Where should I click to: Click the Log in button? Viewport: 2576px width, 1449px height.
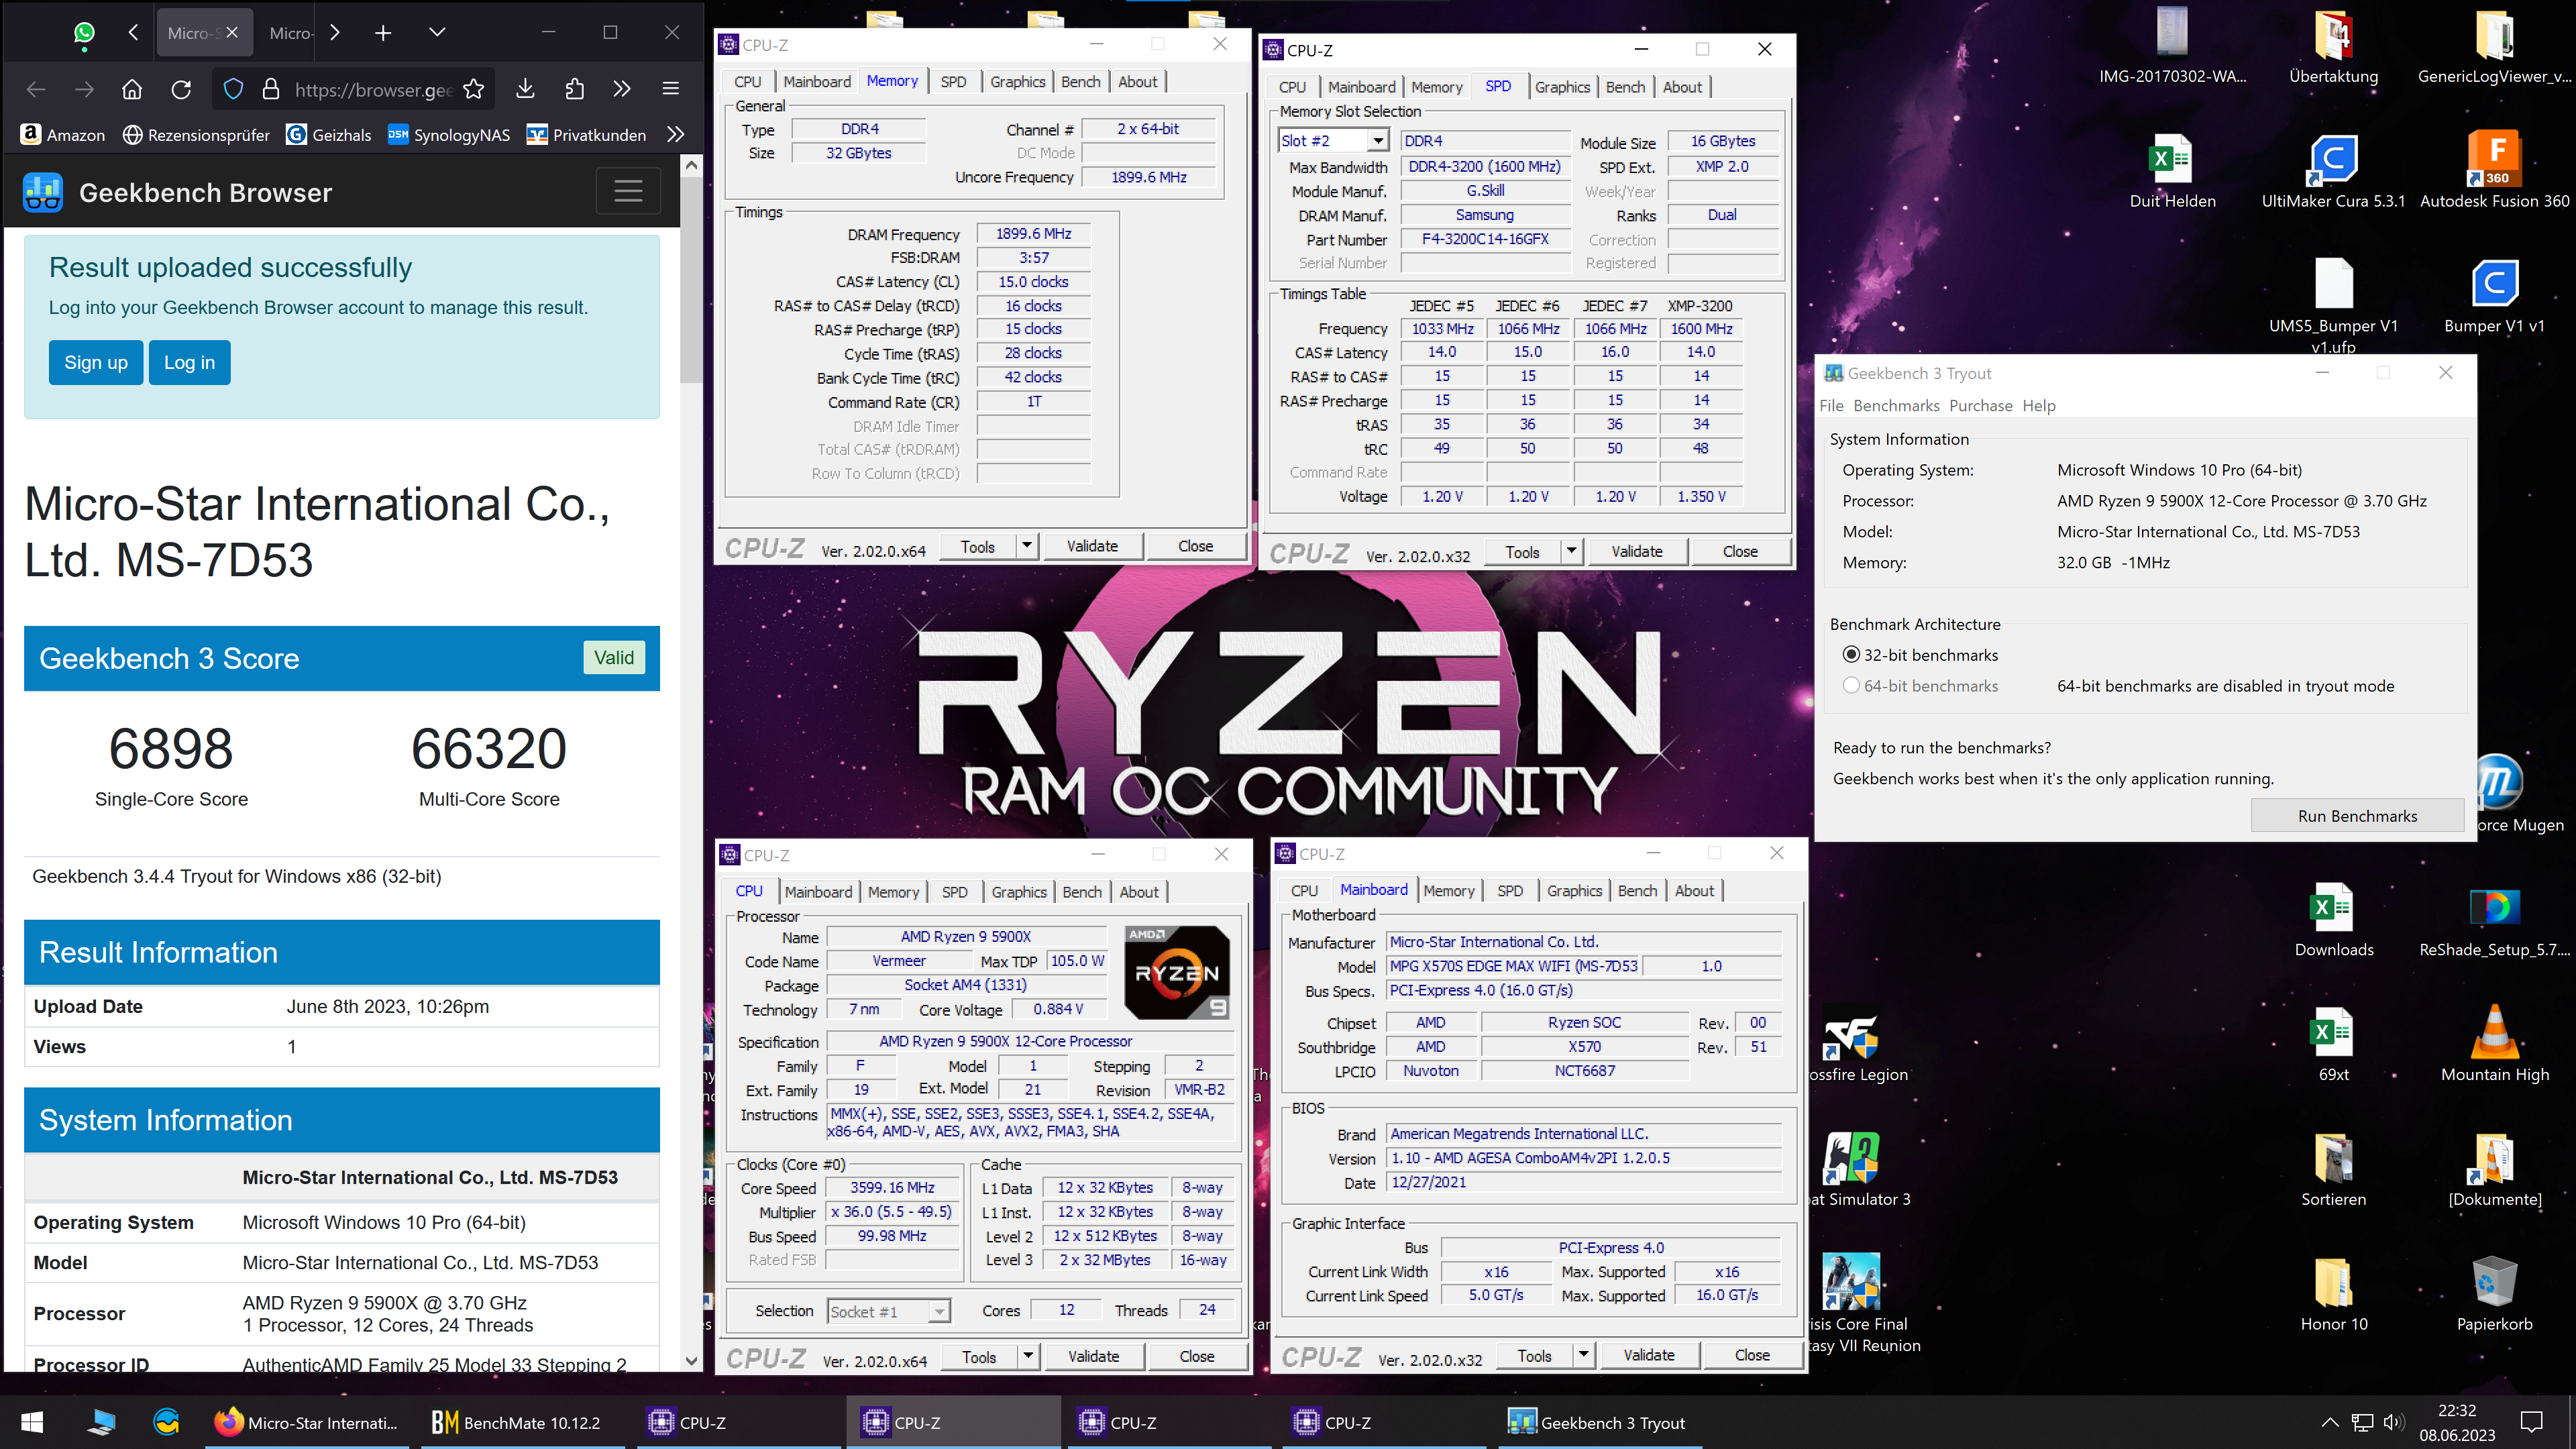pyautogui.click(x=189, y=362)
